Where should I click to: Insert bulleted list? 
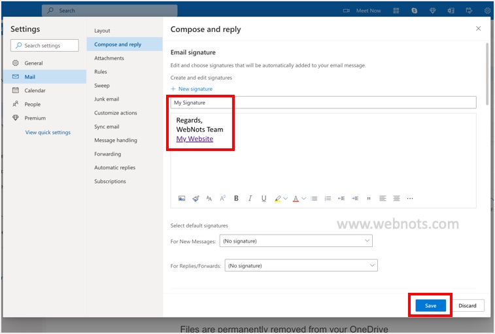(x=314, y=198)
